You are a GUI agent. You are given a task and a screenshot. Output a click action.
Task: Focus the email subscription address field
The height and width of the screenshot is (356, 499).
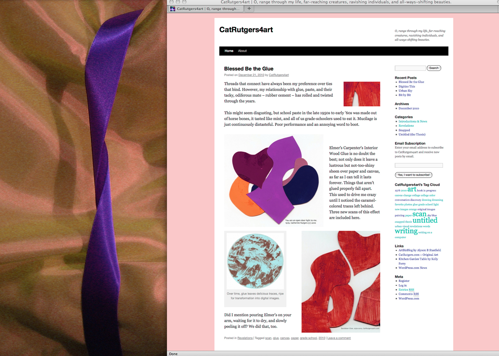pyautogui.click(x=418, y=165)
